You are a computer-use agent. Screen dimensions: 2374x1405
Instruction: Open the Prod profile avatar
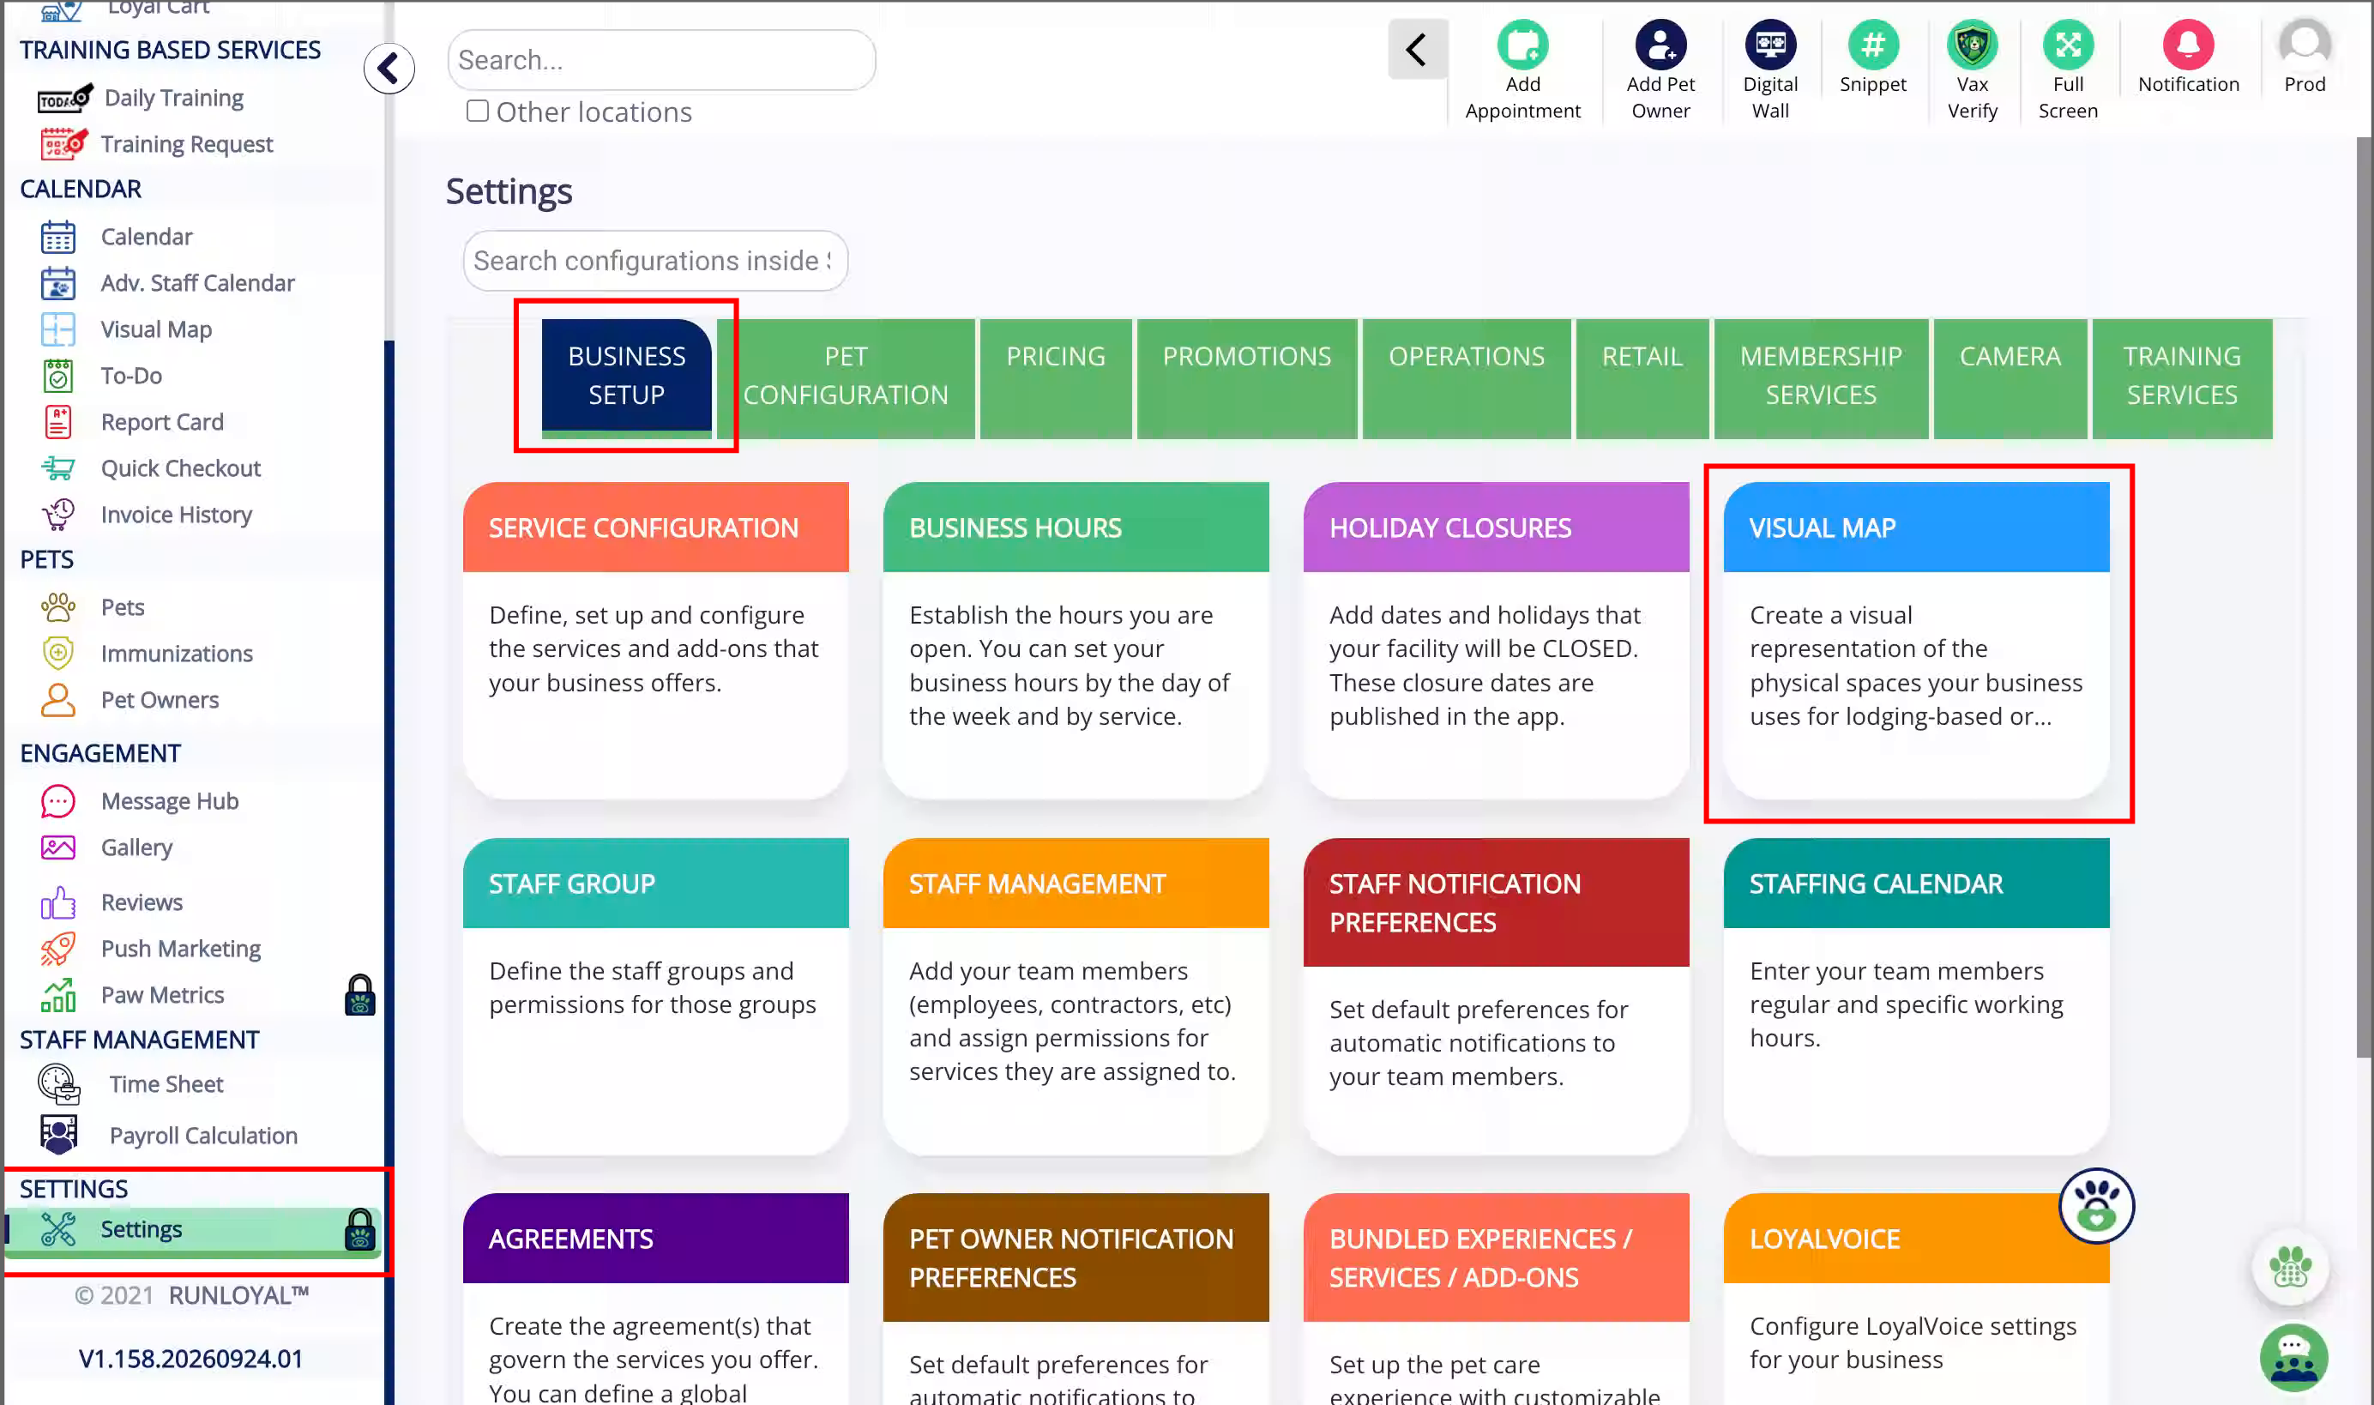(x=2304, y=45)
